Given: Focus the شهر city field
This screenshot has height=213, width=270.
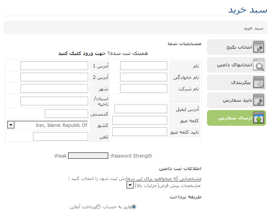Looking at the screenshot, I should pos(54,88).
